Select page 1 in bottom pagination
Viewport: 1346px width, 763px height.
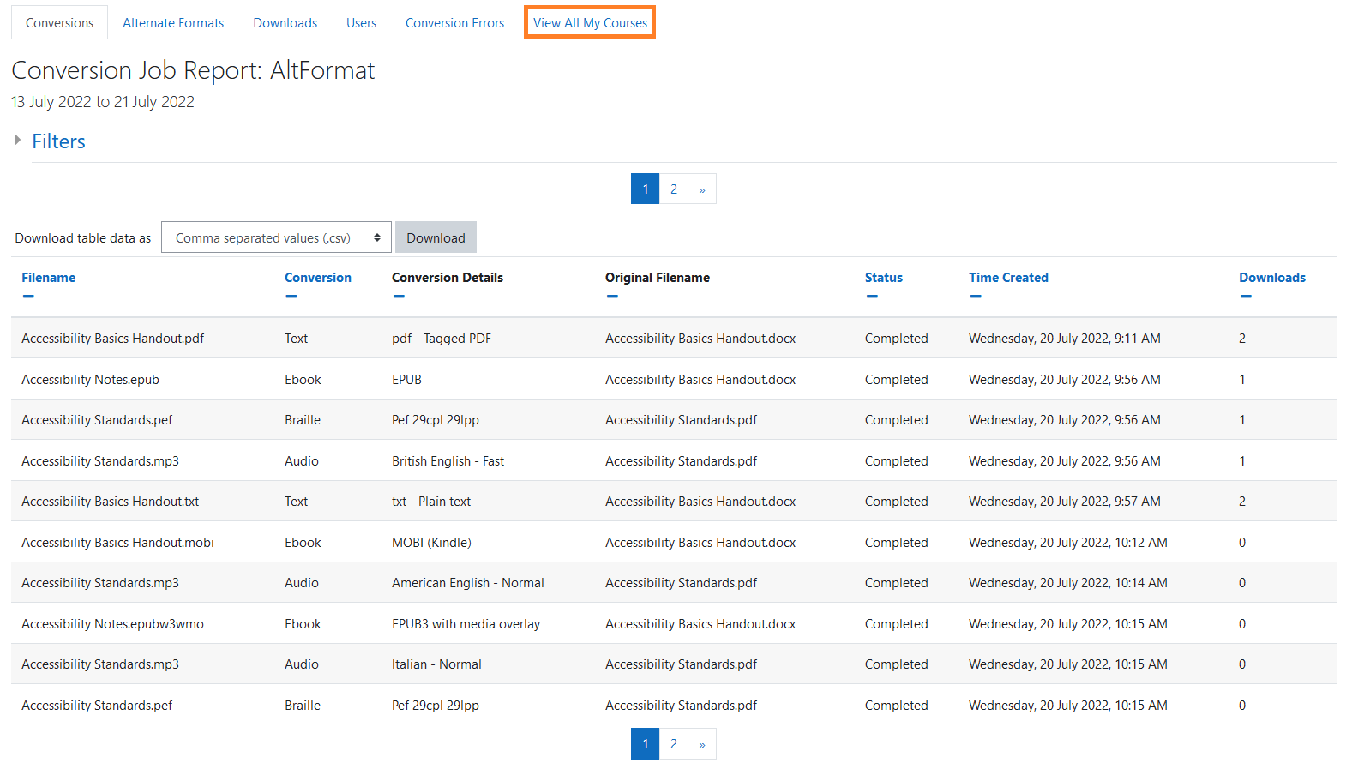click(x=646, y=743)
